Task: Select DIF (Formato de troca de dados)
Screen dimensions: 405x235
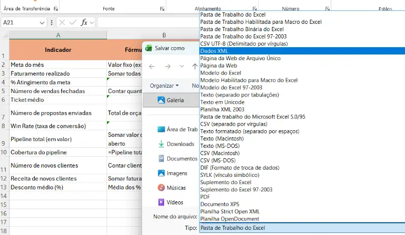Action: [303, 168]
